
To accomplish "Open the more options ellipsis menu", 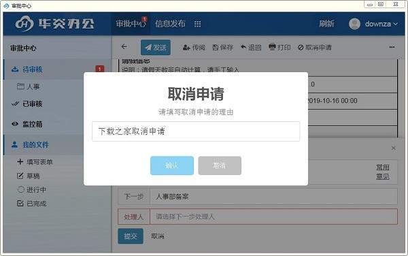I will pyautogui.click(x=392, y=47).
